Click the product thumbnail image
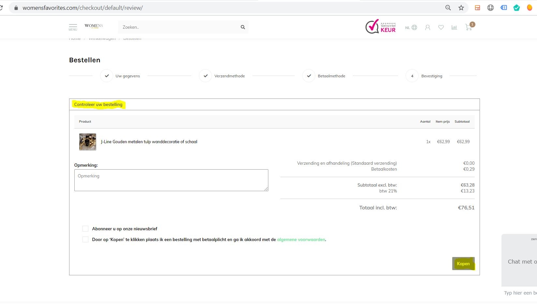 point(88,142)
